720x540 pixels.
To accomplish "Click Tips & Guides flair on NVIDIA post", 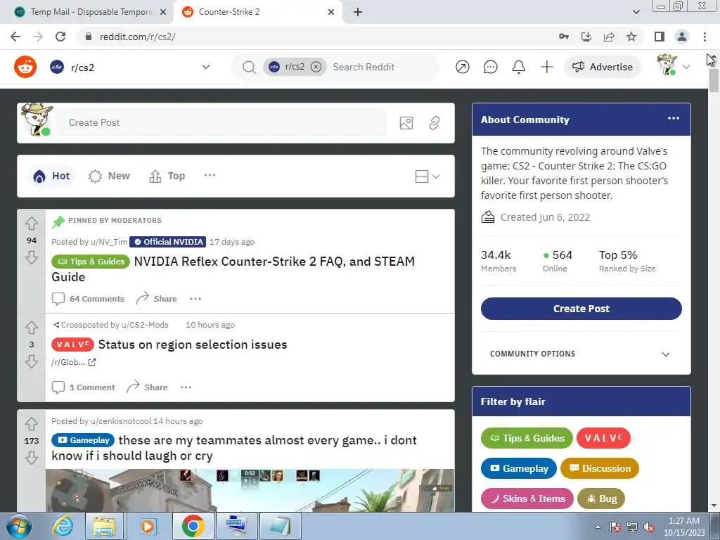I will (91, 262).
